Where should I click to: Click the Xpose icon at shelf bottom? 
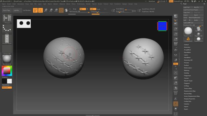(176, 114)
